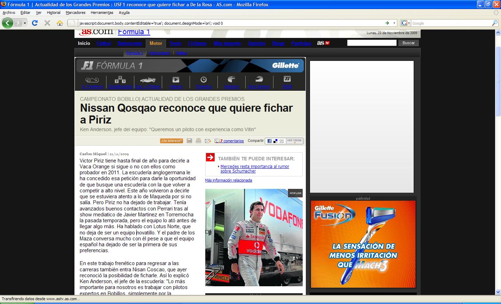Screen dimensions: 501x304
Task: Print the article with printer icon
Action: pyautogui.click(x=198, y=141)
